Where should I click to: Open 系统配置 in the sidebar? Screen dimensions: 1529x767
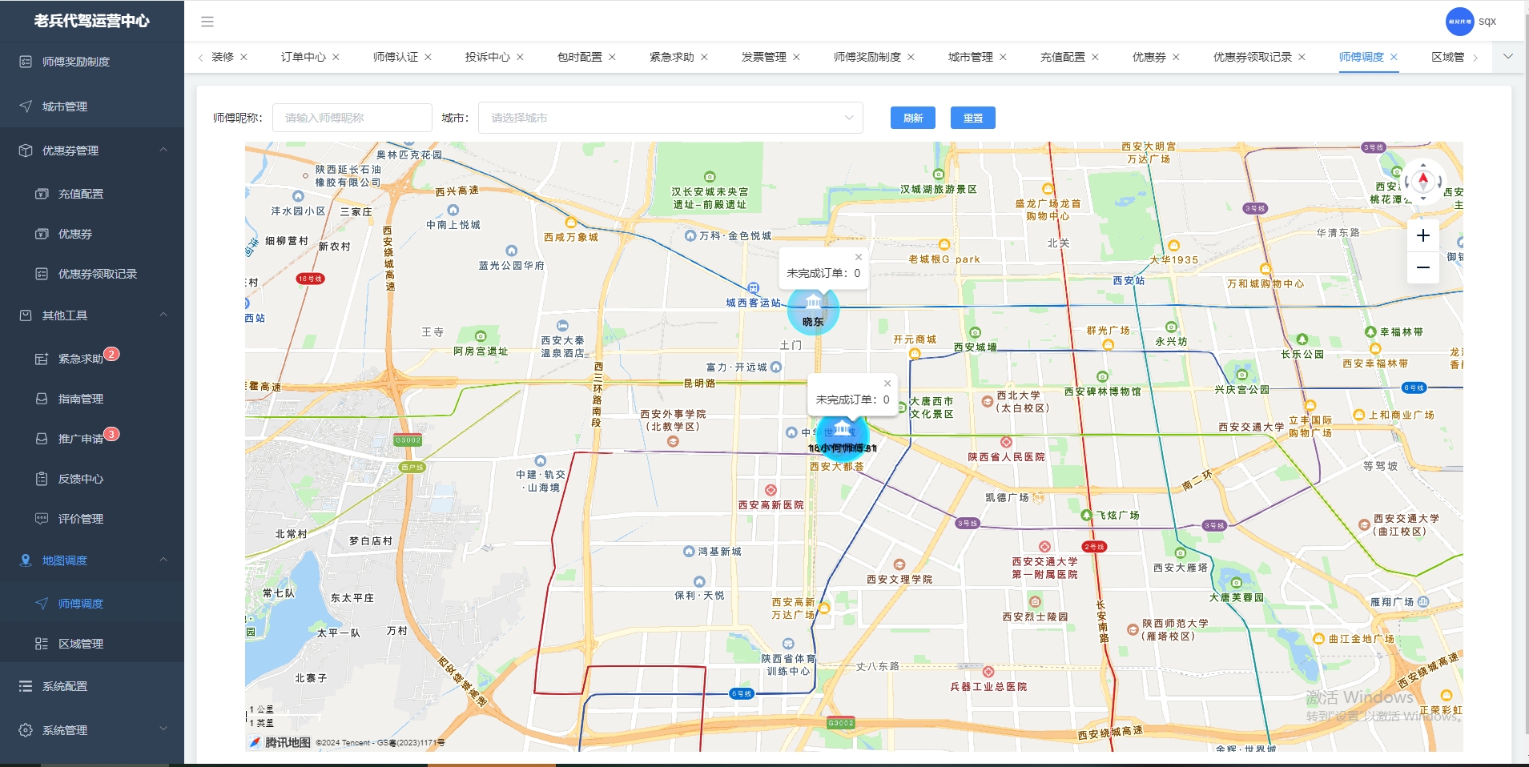[92, 686]
